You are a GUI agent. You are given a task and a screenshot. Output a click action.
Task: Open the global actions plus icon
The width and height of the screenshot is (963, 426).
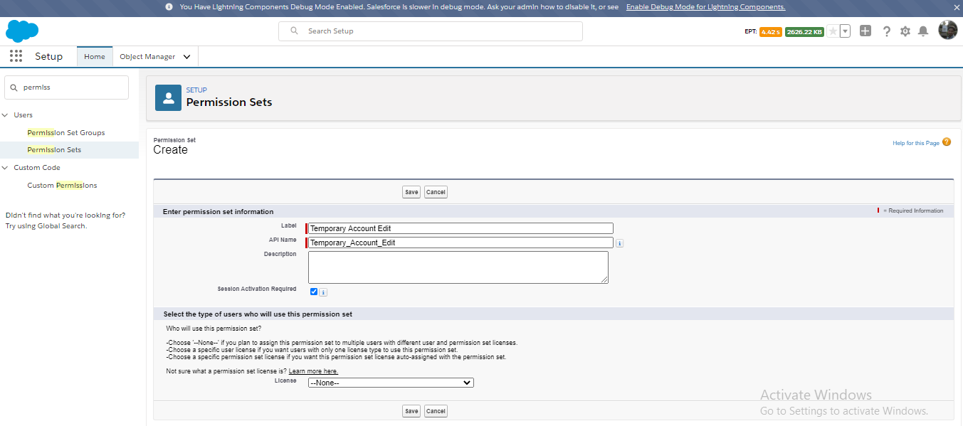pos(865,31)
